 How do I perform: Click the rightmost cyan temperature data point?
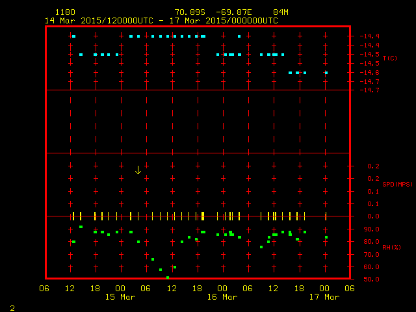(326, 73)
